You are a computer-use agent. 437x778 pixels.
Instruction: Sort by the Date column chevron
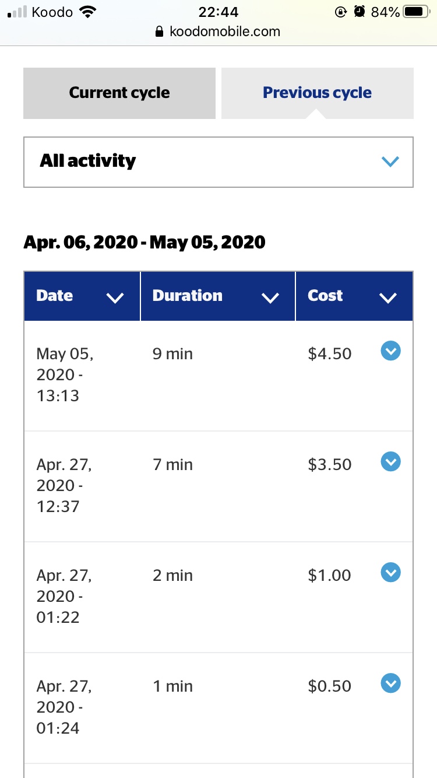(115, 298)
